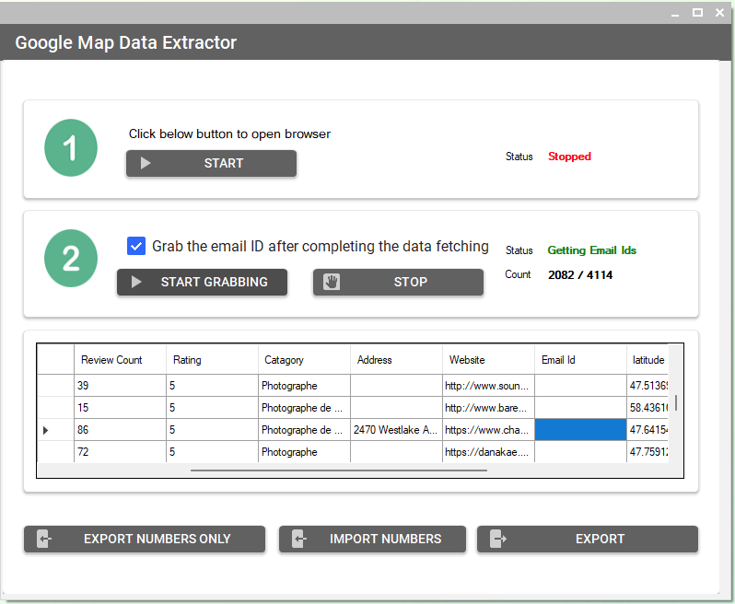Click the latitude column header

647,360
